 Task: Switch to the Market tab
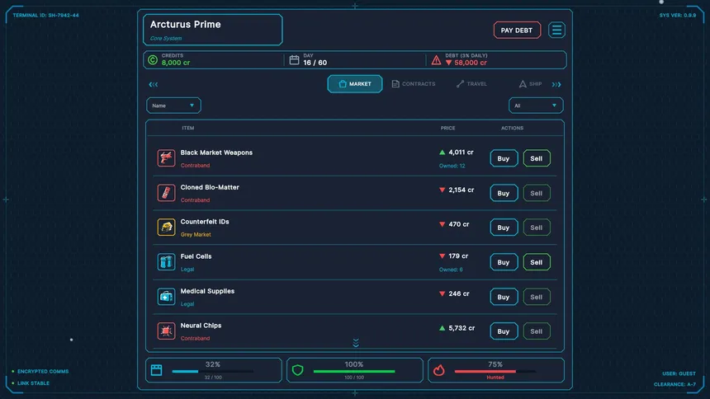(x=355, y=84)
